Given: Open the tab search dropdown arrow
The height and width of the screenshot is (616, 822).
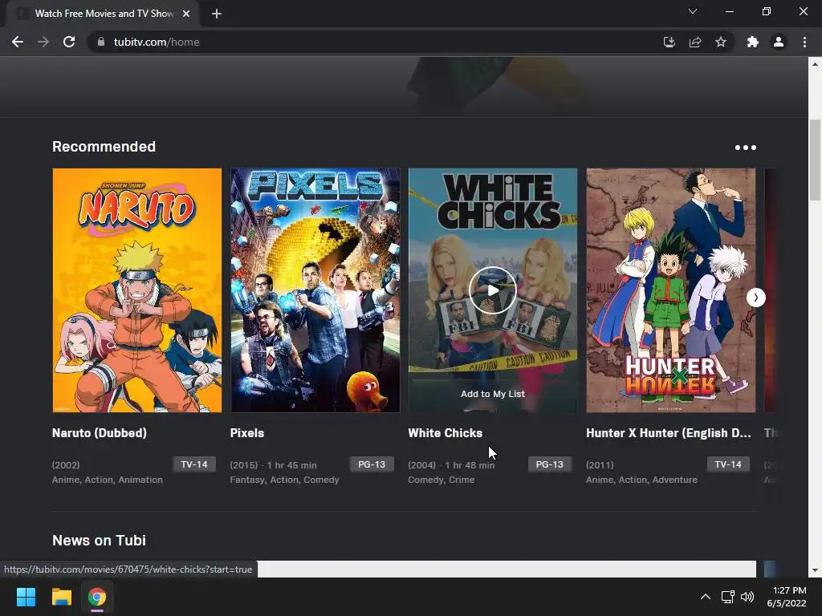Looking at the screenshot, I should [x=693, y=11].
